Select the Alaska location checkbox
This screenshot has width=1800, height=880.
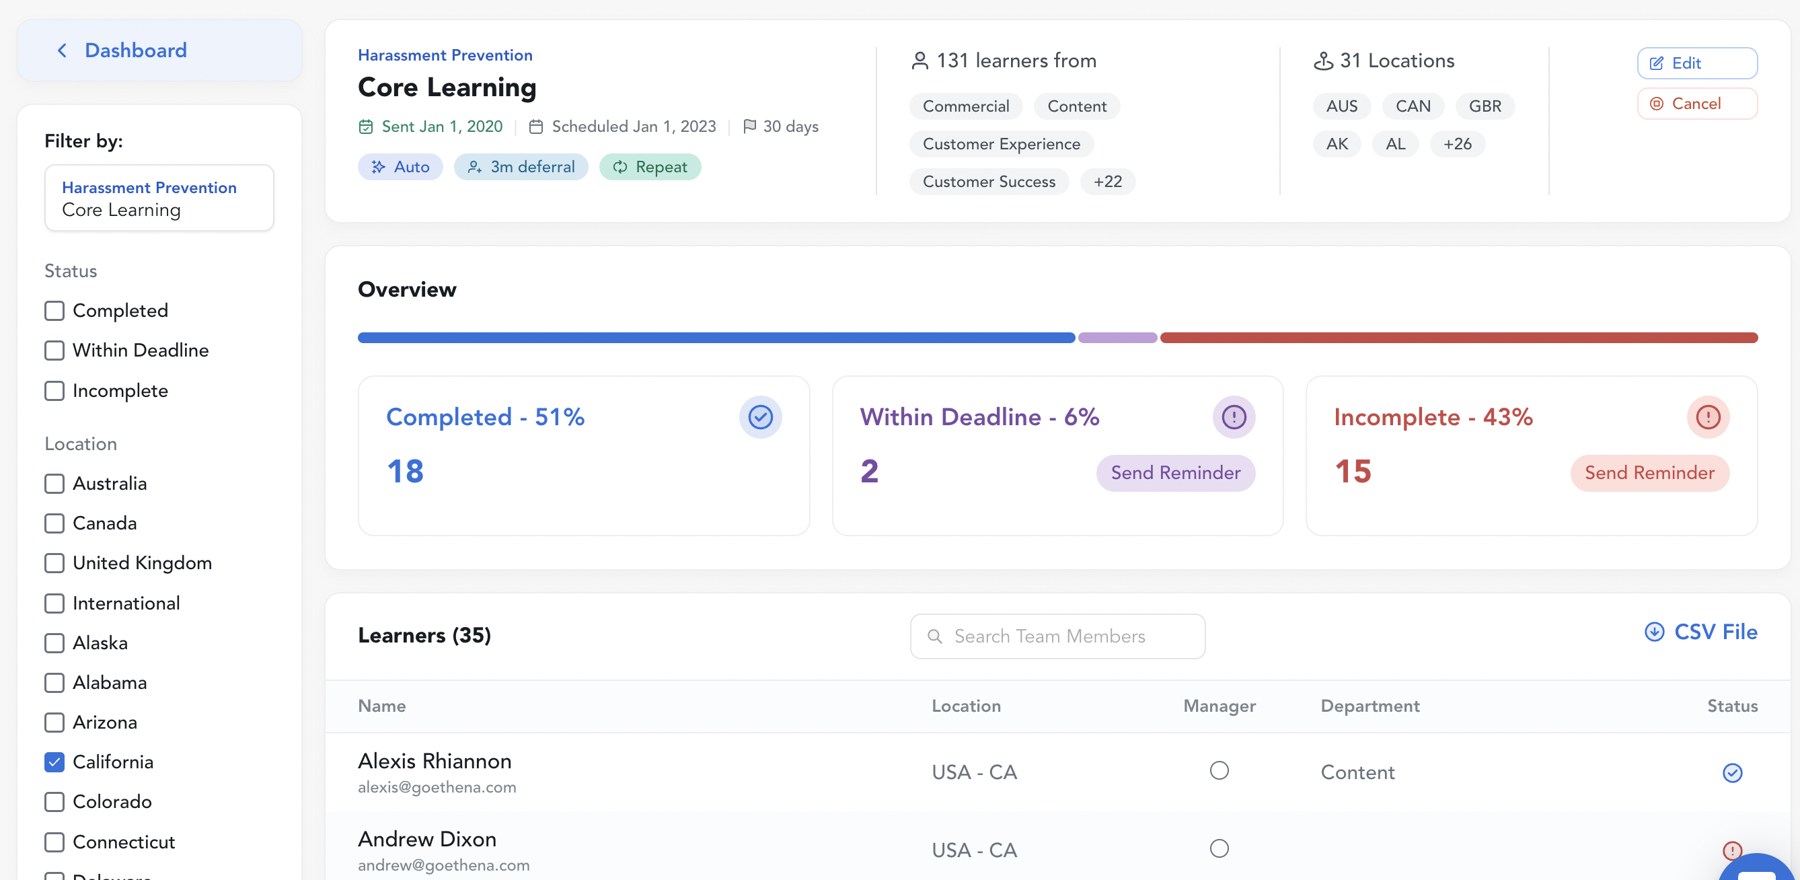[x=54, y=643]
